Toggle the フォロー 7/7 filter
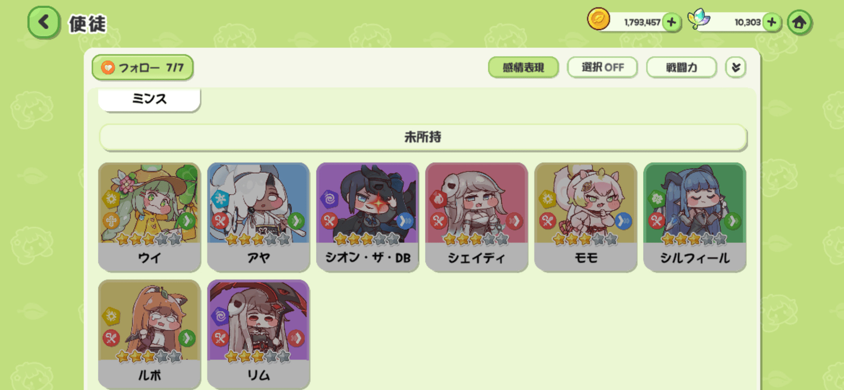Screen dimensions: 844x390 142,67
